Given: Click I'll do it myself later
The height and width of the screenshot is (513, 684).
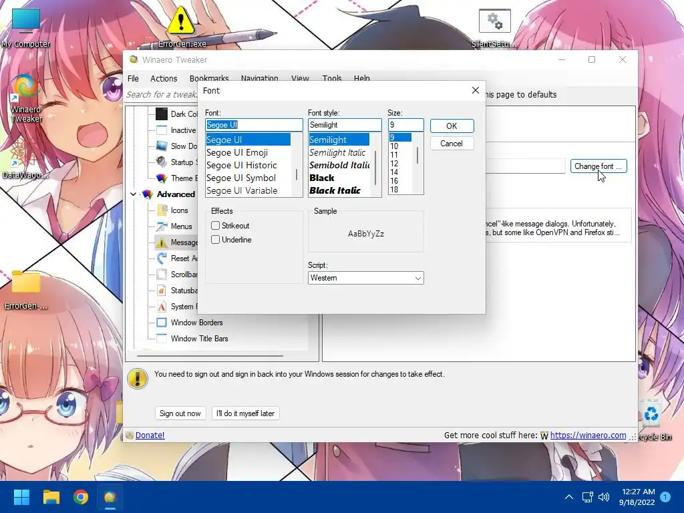Looking at the screenshot, I should pyautogui.click(x=245, y=413).
